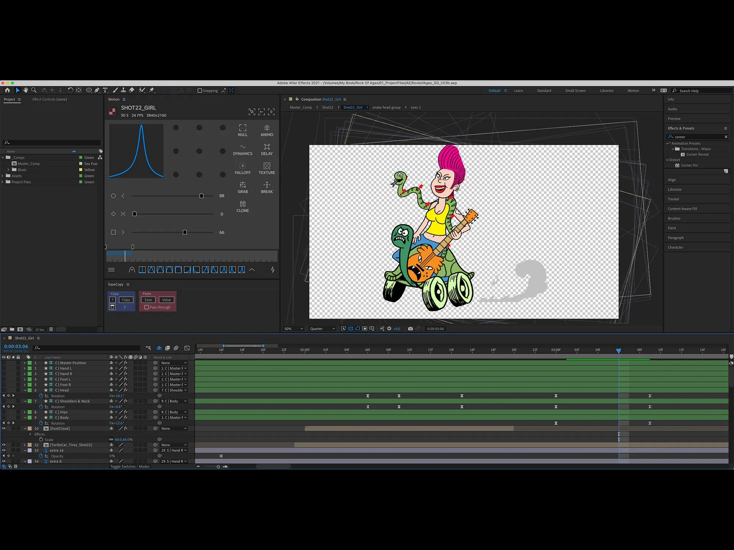Collapse the Distort category in Effects & Presets
This screenshot has width=734, height=550.
point(668,160)
